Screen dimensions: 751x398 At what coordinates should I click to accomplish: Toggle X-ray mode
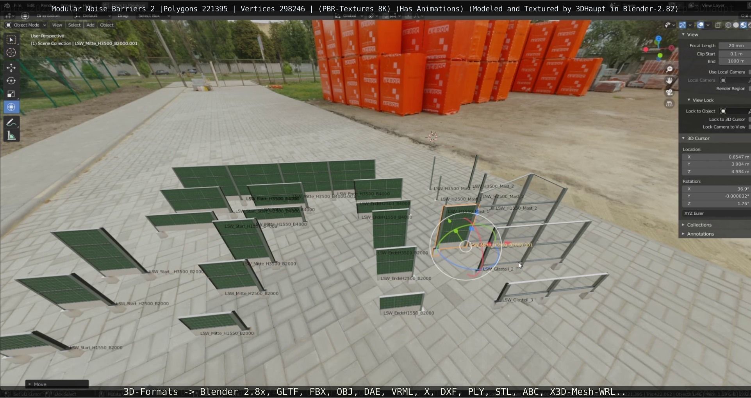[718, 25]
